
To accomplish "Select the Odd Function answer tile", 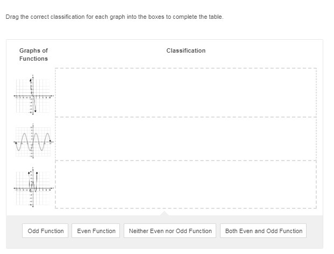I will pyautogui.click(x=46, y=231).
